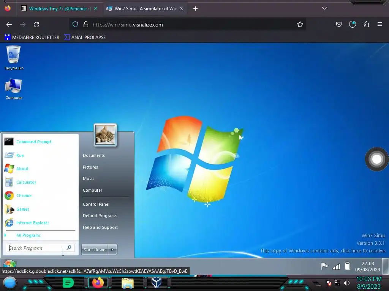
Task: Open Documents from Start menu
Action: (94, 155)
